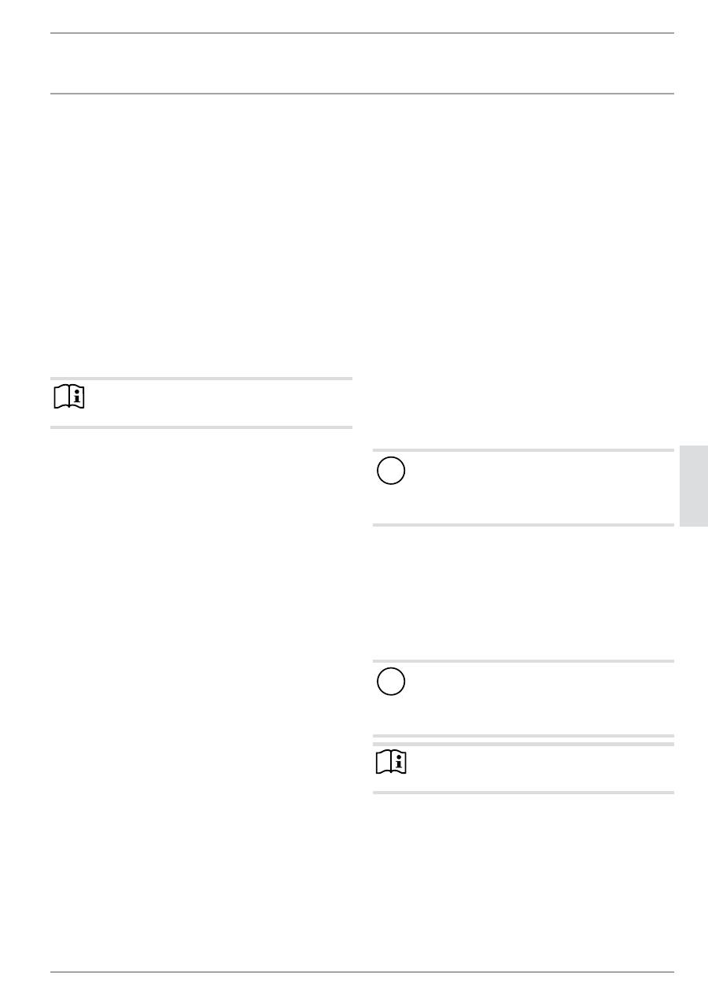Click inside the left column info note box
708x1002 pixels.
220,402
